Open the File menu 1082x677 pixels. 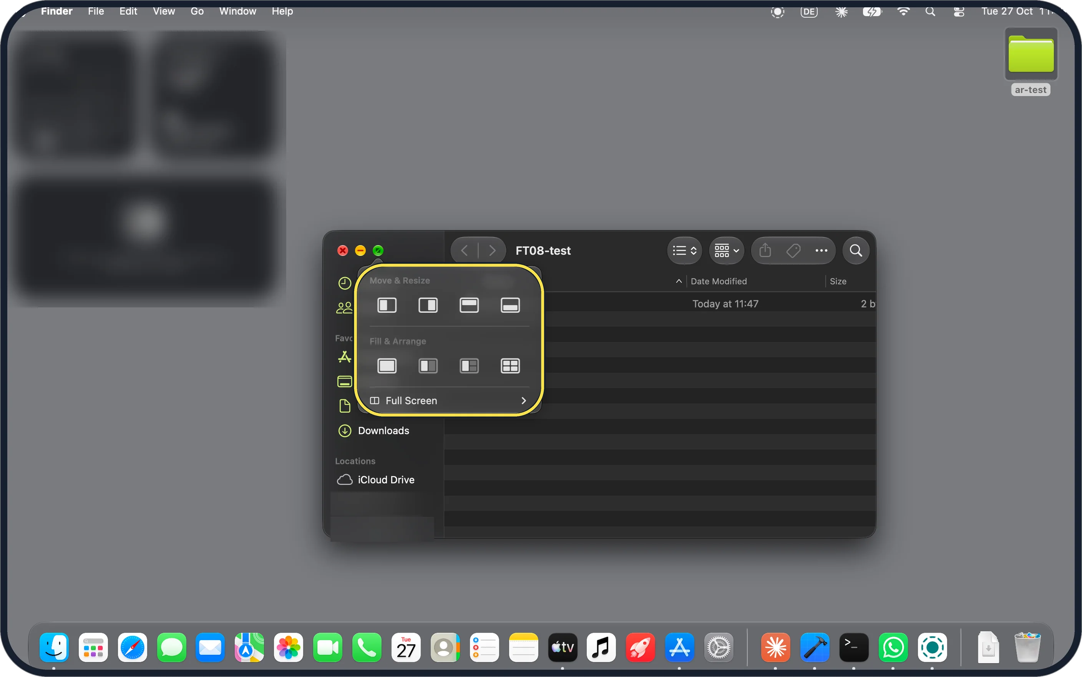coord(96,11)
